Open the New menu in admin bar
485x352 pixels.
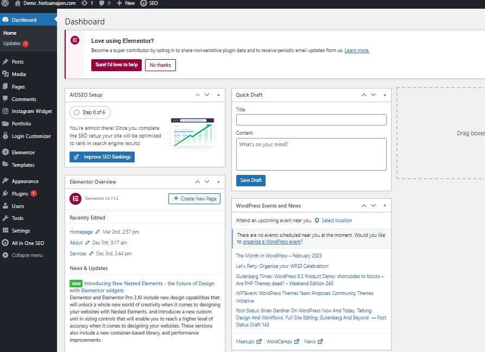click(125, 3)
